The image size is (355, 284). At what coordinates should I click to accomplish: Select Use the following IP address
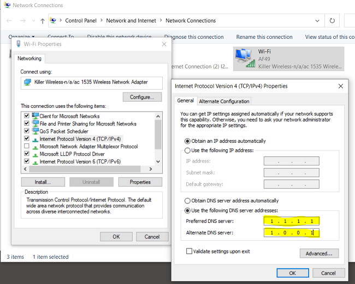[x=187, y=150]
